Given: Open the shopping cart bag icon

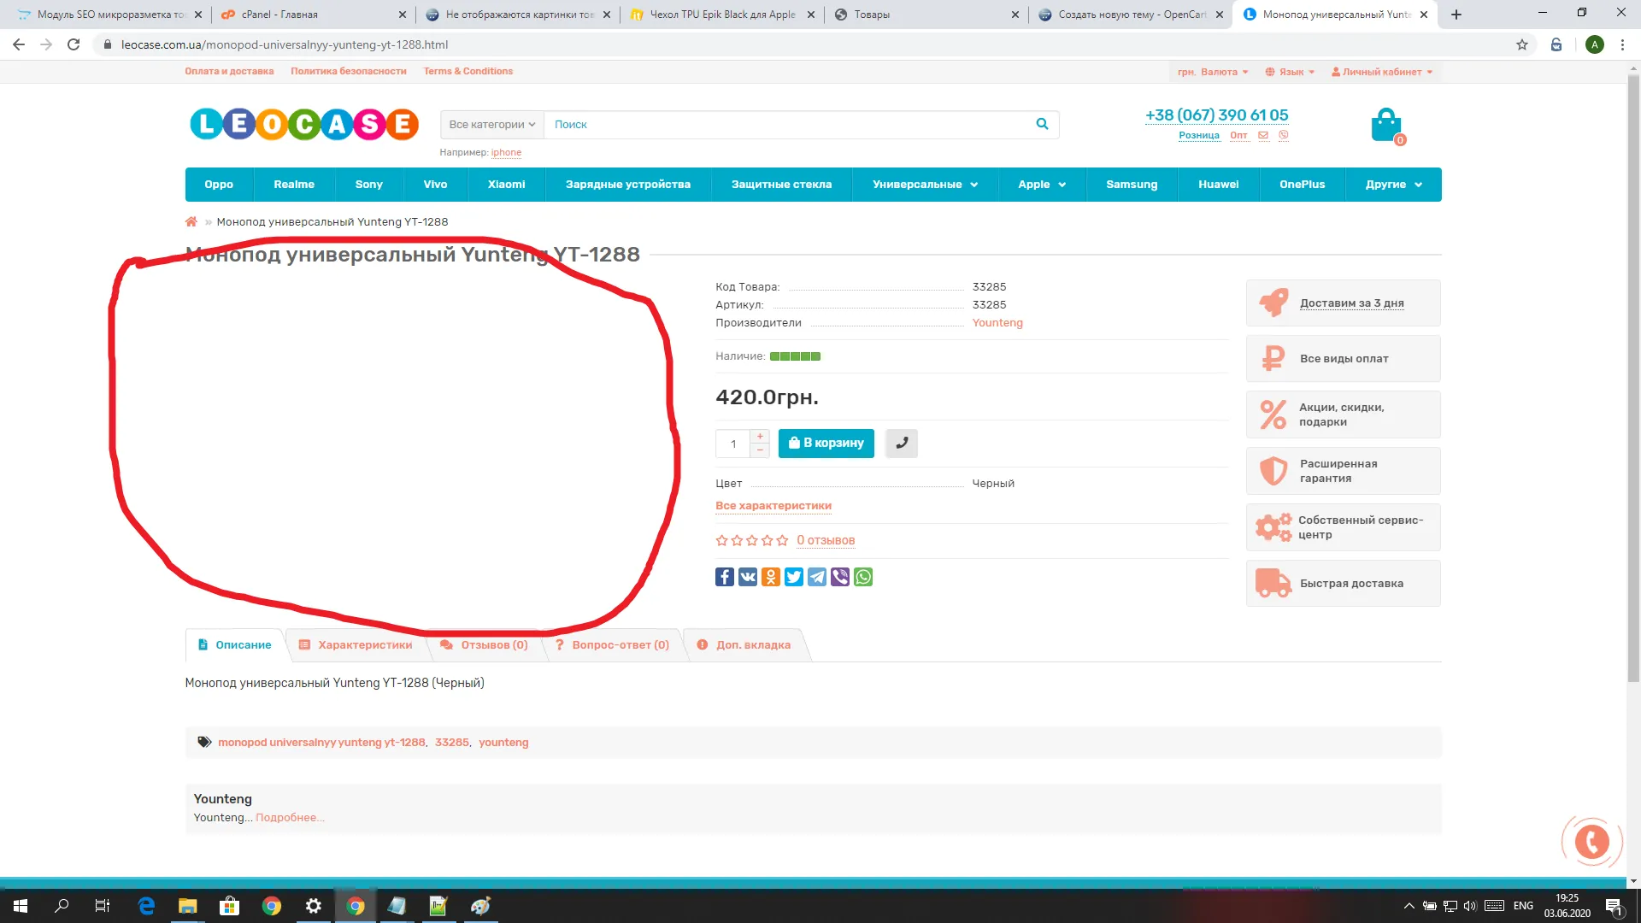Looking at the screenshot, I should pos(1385,126).
